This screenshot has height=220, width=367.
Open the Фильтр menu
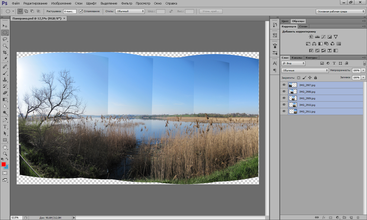coord(127,3)
